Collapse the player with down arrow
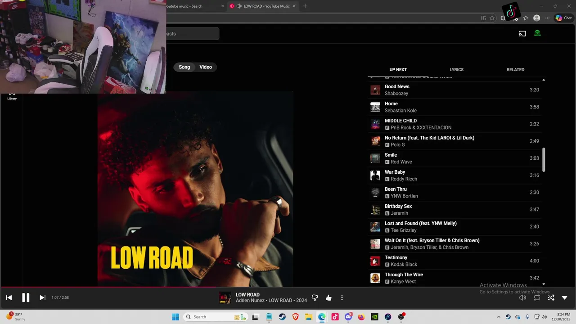 coord(565,297)
